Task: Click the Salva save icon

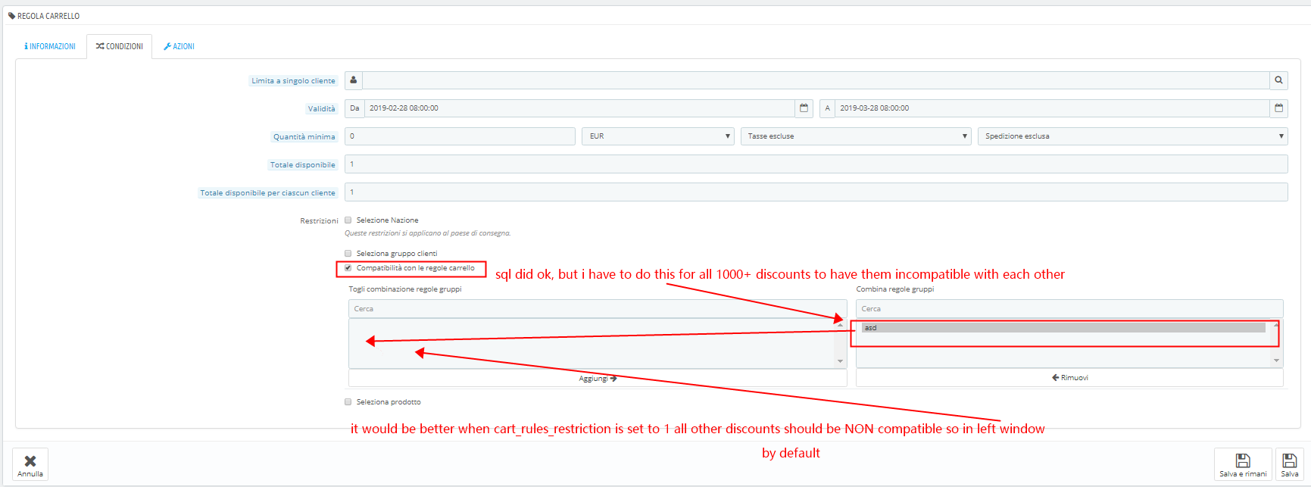Action: (1290, 460)
